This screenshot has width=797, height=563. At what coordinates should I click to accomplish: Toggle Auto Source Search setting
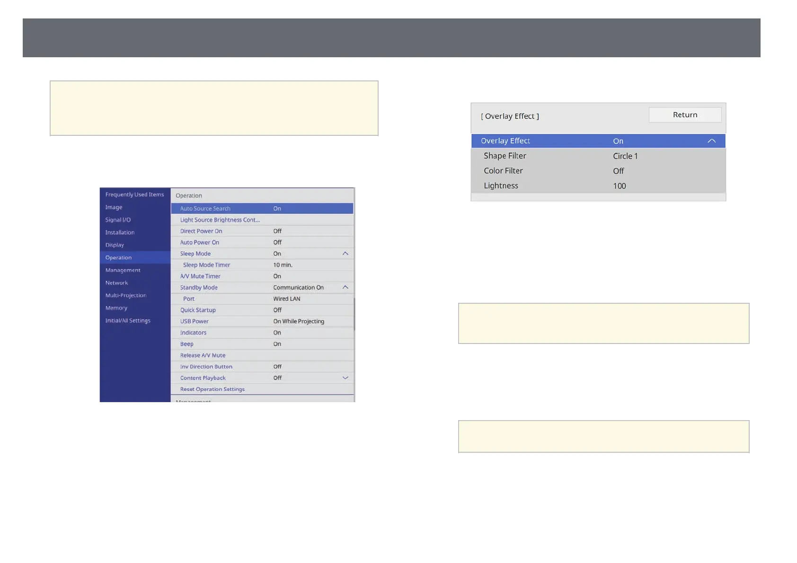262,209
